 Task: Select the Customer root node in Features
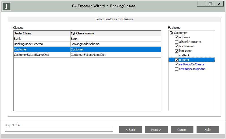pos(180,33)
